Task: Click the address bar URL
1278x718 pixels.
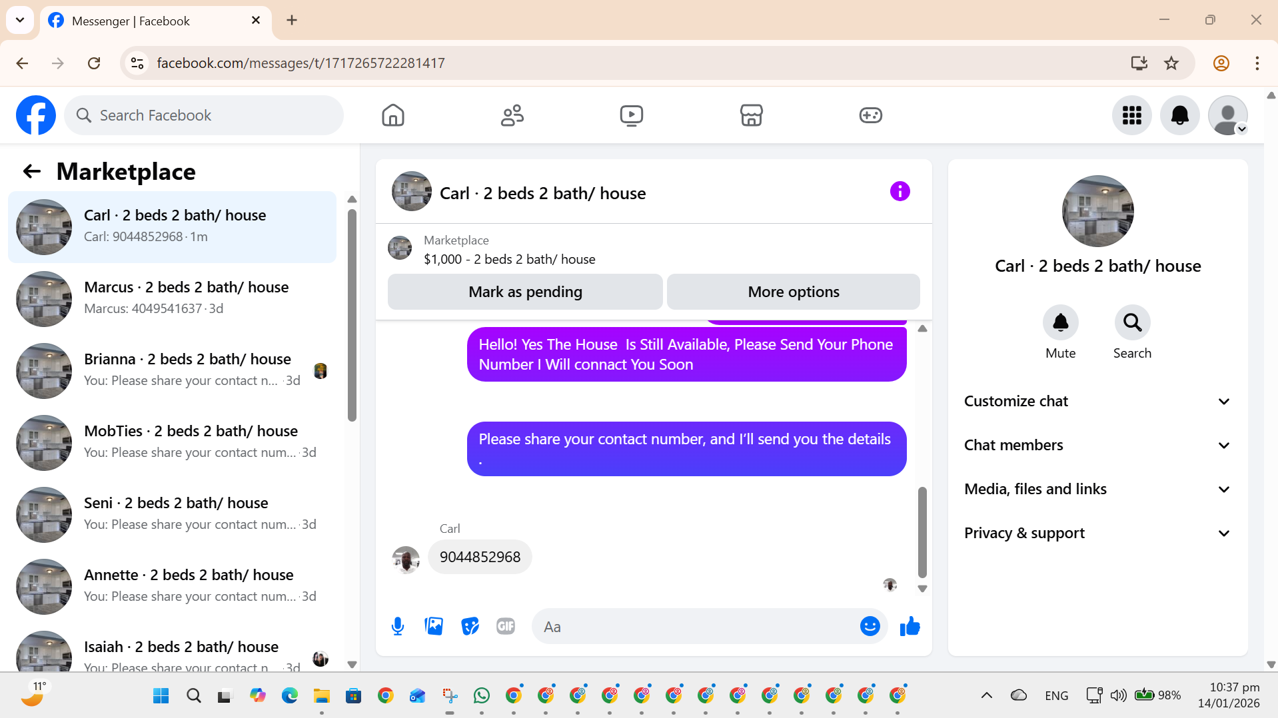Action: click(301, 63)
